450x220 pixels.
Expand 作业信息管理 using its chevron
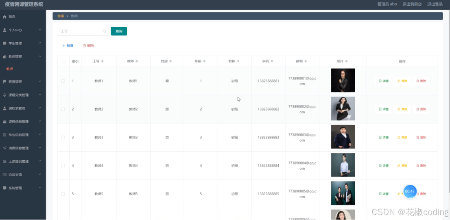pyautogui.click(x=40, y=135)
